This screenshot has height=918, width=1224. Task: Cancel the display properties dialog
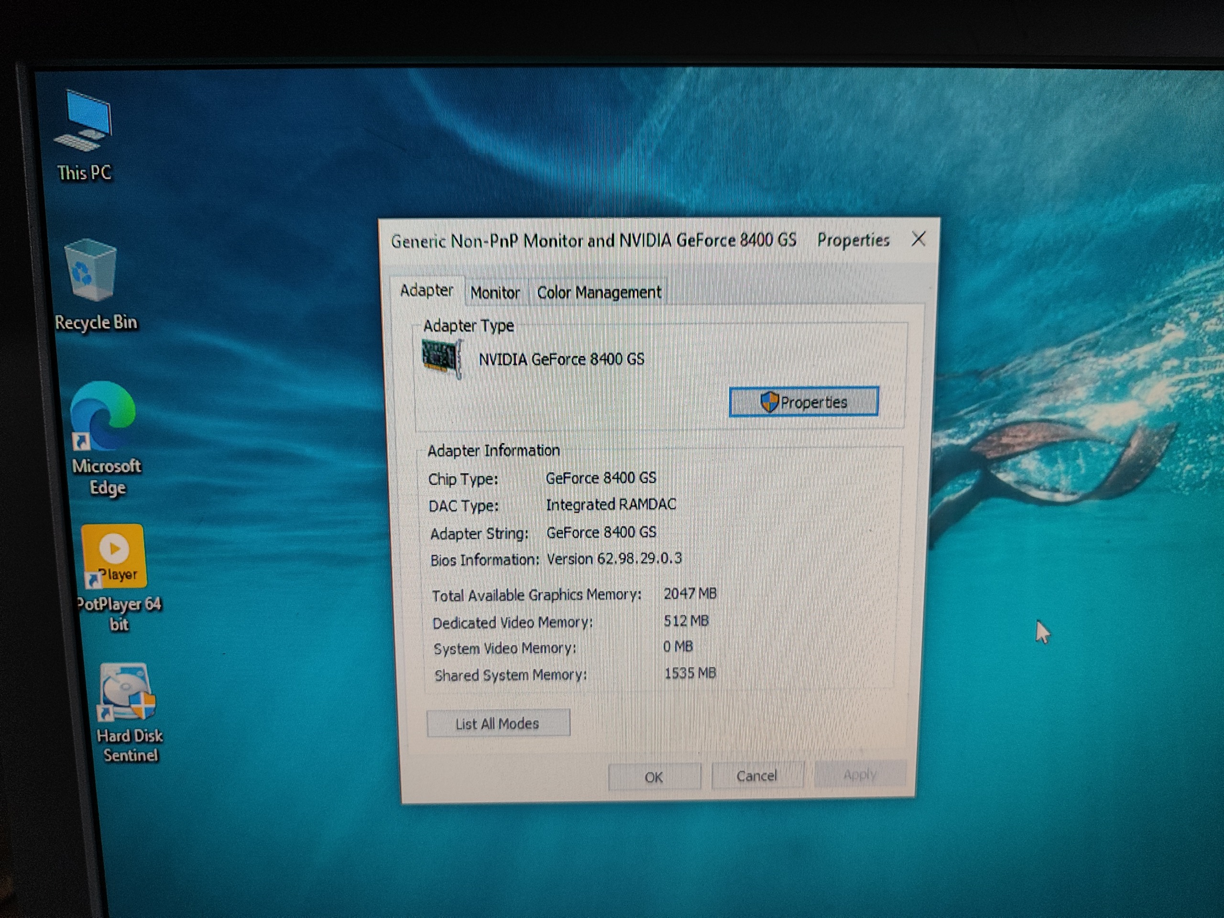pos(757,776)
